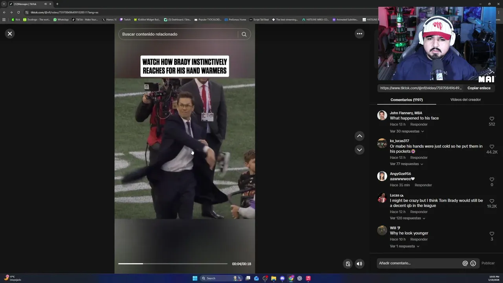Image resolution: width=503 pixels, height=283 pixels.
Task: Expand Ver 1 respuesta
Action: tap(404, 246)
